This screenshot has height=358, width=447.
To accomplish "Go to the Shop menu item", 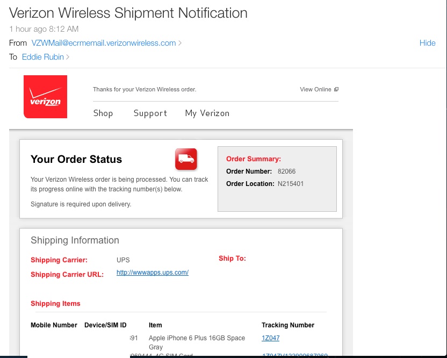I will click(103, 113).
